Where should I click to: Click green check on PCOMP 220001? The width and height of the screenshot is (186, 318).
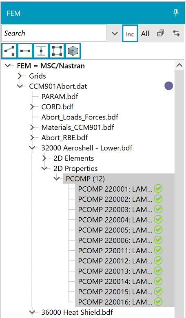pyautogui.click(x=158, y=189)
